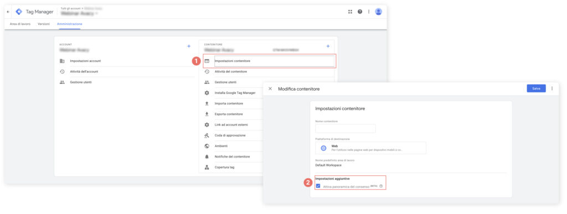The image size is (567, 214).
Task: Click the container Gestione utenti people icon
Action: pyautogui.click(x=207, y=82)
